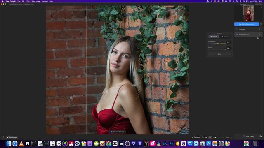Open the three-dot menu beside the thumbnail

[262, 7]
